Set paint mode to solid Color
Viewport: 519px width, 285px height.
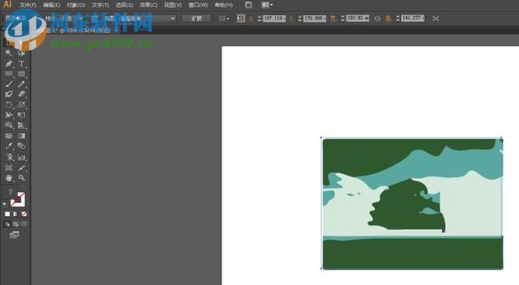pyautogui.click(x=8, y=214)
